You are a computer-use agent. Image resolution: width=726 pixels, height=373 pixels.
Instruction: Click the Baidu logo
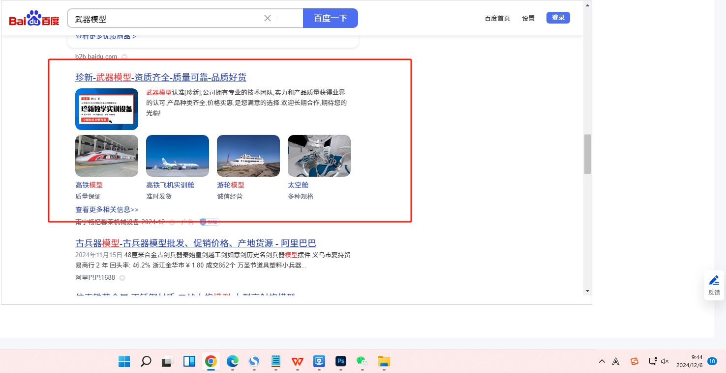pyautogui.click(x=34, y=19)
